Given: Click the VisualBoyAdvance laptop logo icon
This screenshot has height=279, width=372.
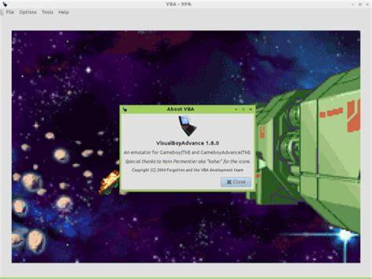Looking at the screenshot, I should (x=188, y=126).
